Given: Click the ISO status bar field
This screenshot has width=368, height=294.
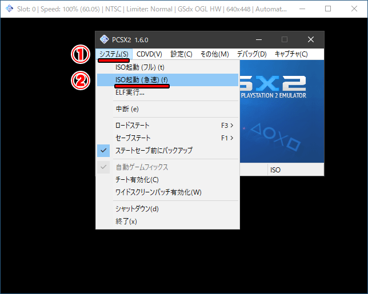Looking at the screenshot, I should click(x=296, y=170).
